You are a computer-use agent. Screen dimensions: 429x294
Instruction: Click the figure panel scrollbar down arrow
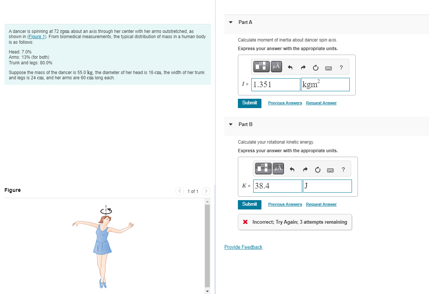(x=207, y=291)
